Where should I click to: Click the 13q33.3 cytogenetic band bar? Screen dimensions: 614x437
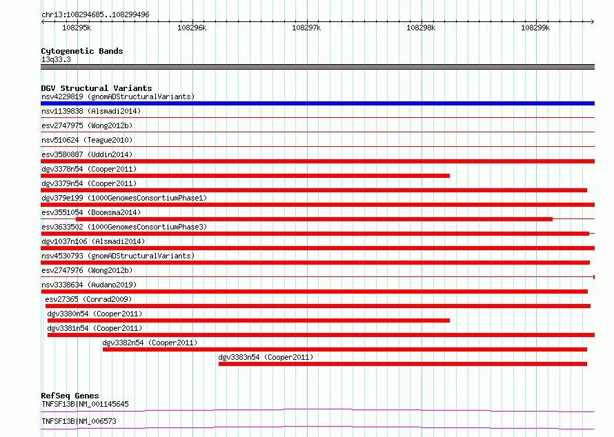click(317, 67)
